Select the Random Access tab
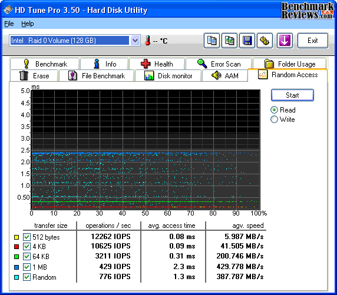The height and width of the screenshot is (295, 337). (288, 75)
